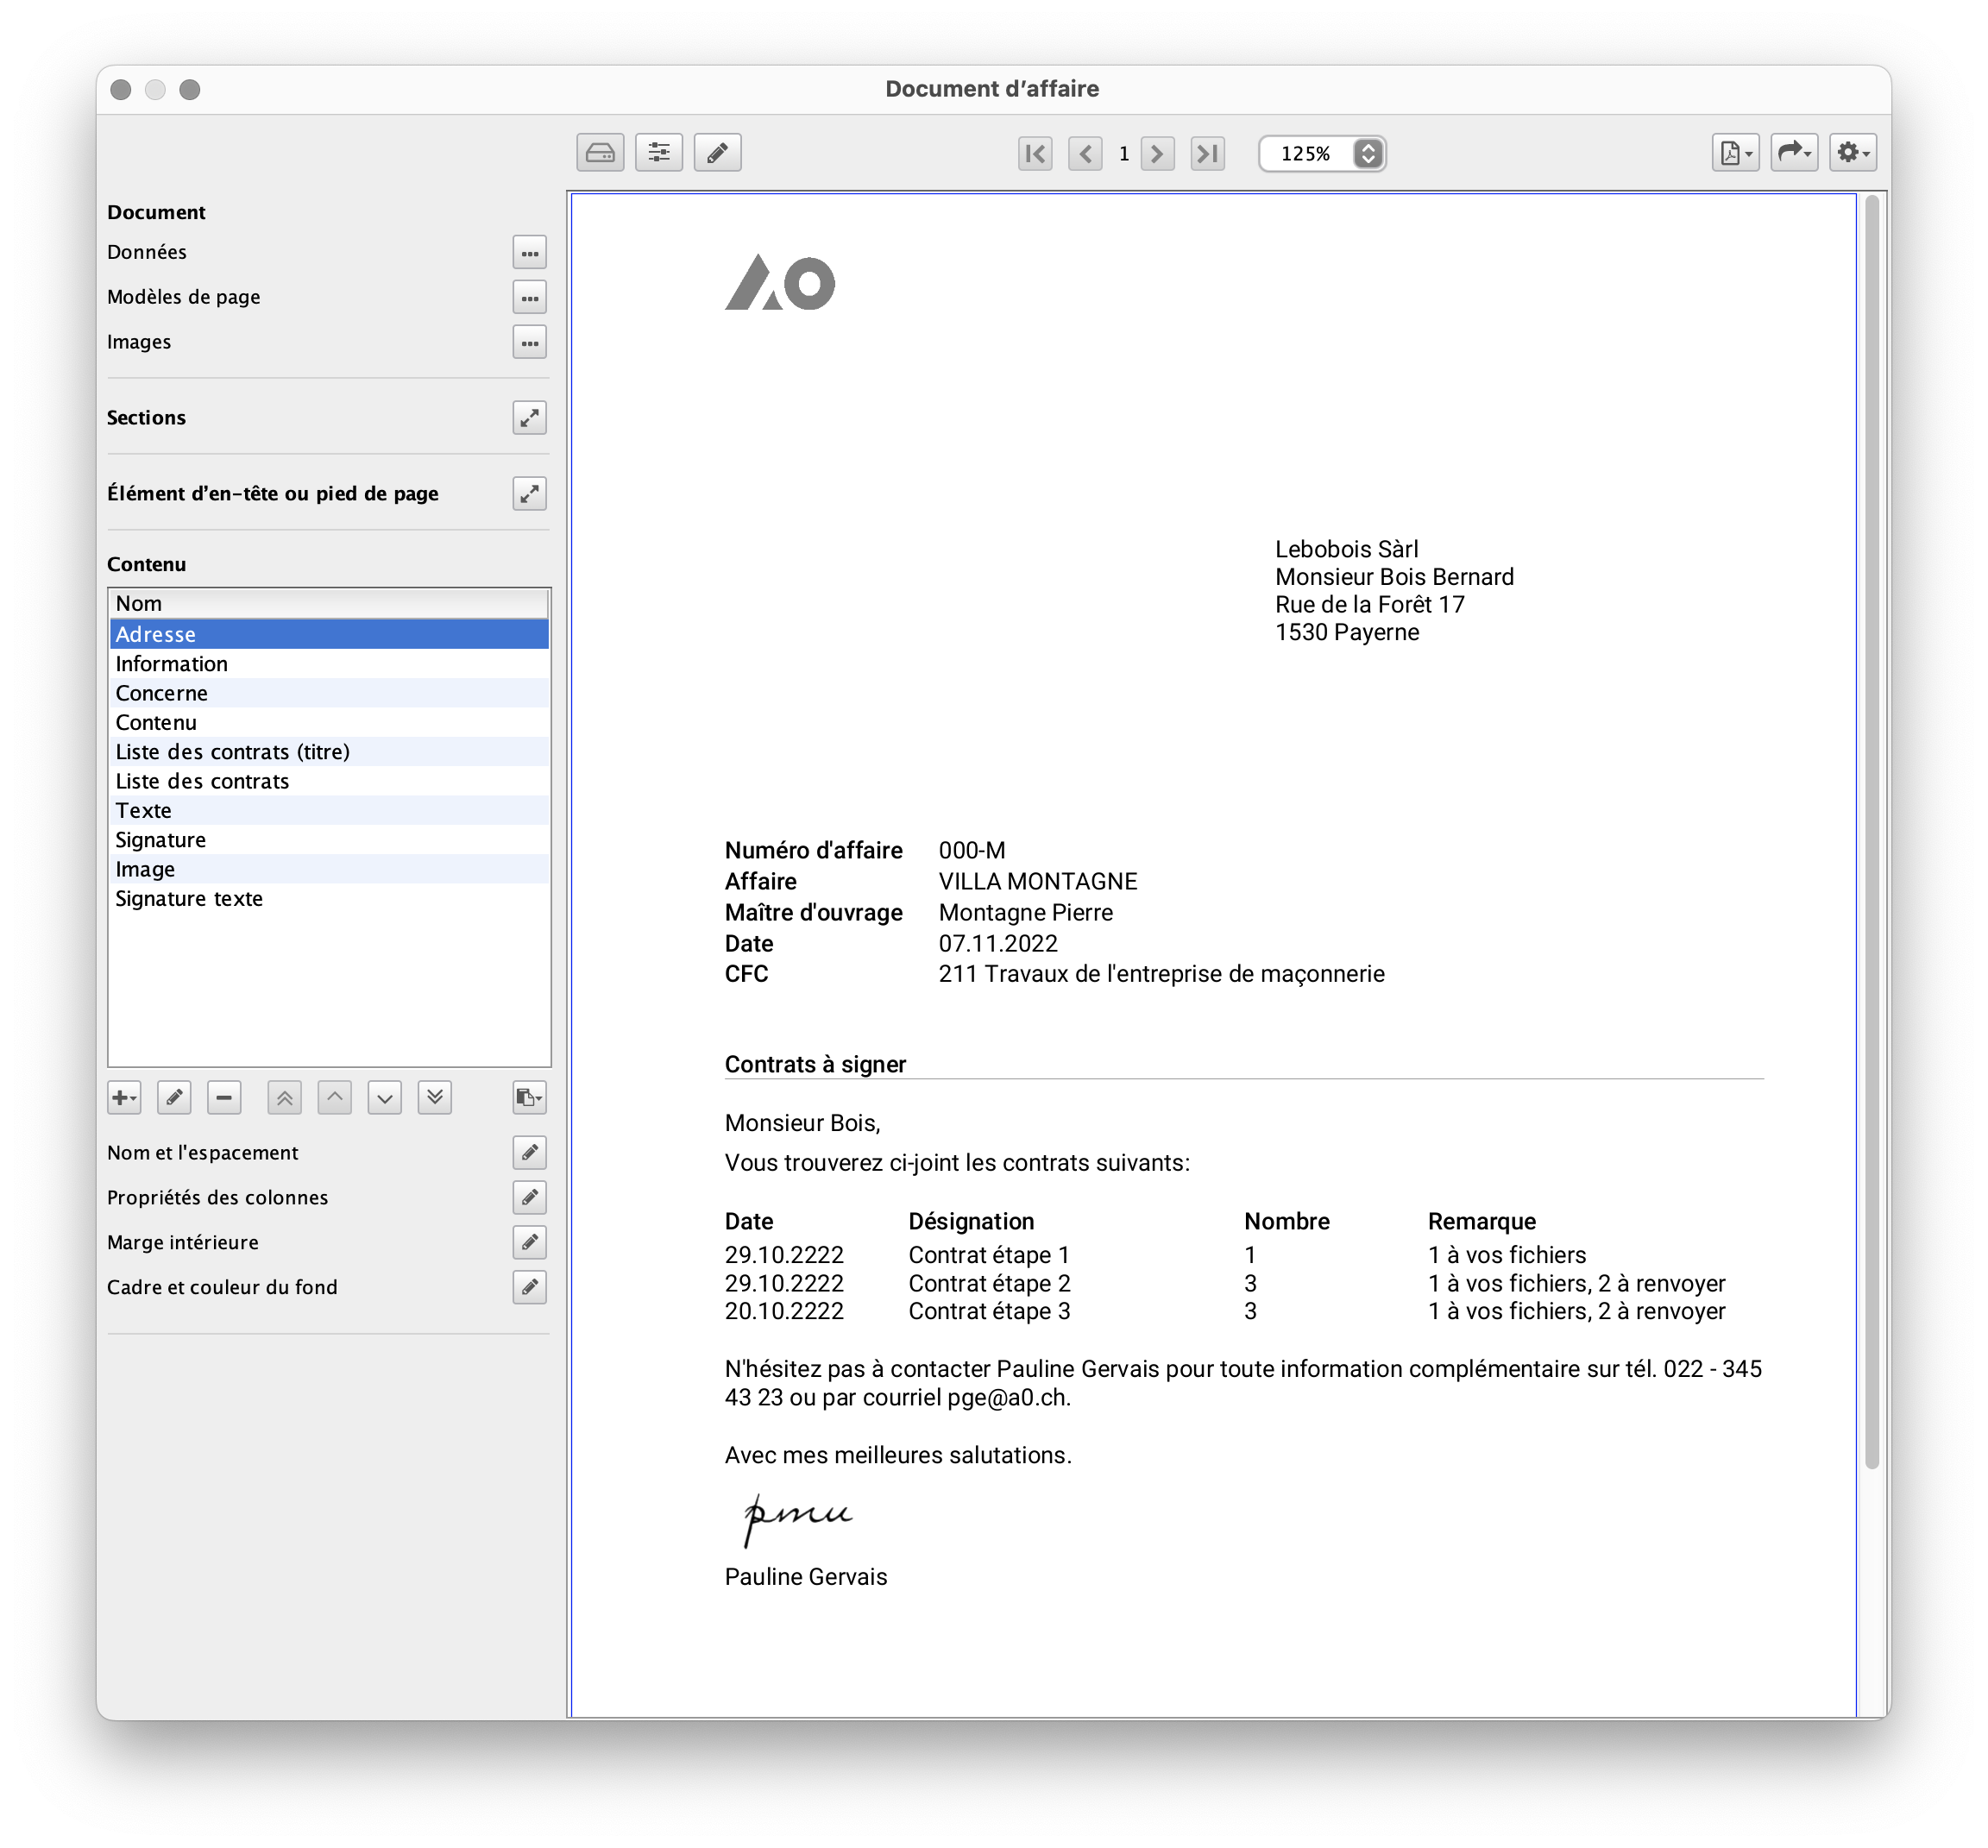Open the Images options button

click(530, 343)
